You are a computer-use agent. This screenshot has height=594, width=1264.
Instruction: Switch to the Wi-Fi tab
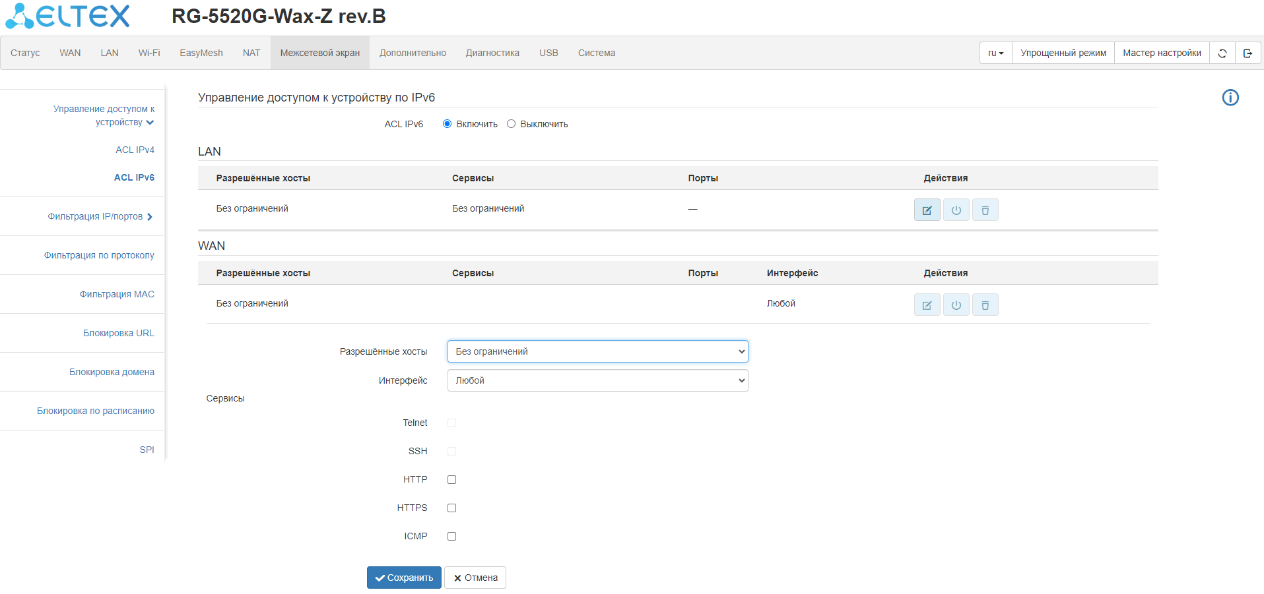tap(149, 53)
